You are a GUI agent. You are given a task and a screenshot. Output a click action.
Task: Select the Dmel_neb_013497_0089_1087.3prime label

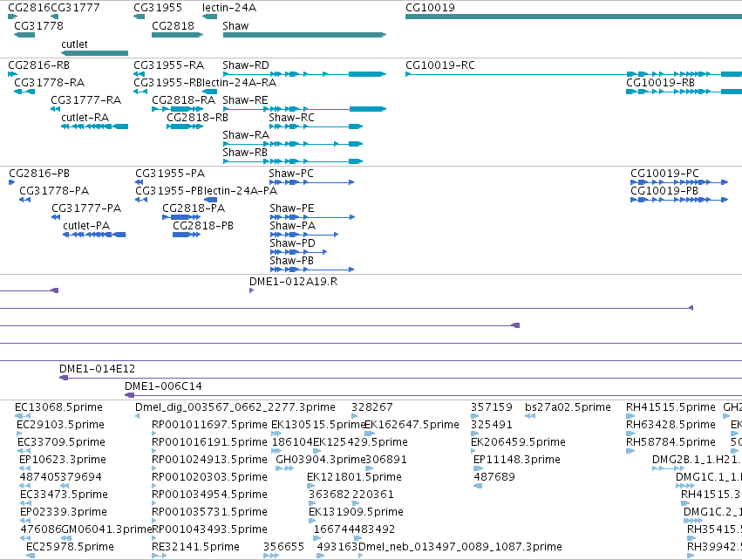click(x=460, y=547)
